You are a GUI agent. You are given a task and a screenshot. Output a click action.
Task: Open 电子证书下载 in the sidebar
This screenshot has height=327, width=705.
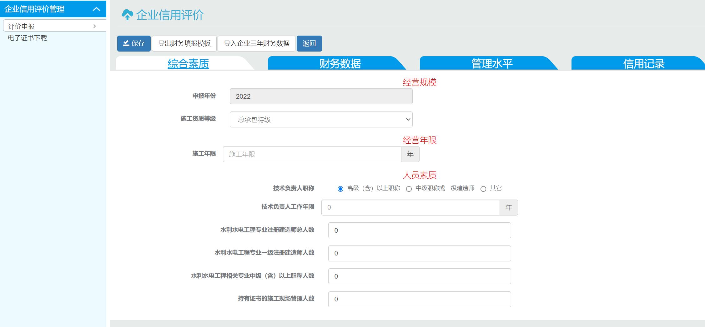[x=27, y=38]
